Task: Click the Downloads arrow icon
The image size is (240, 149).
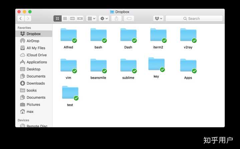Action: 23,83
